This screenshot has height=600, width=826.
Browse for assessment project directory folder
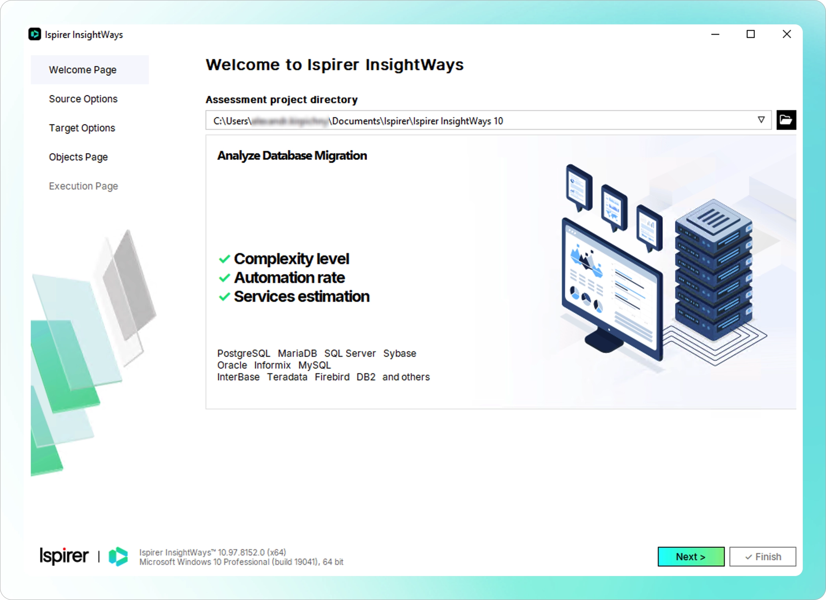[x=786, y=120]
